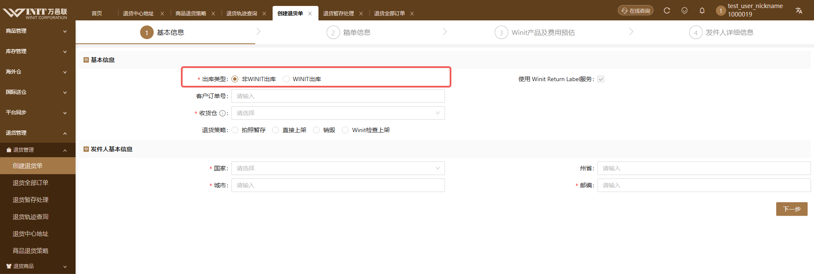Close the 退货全部订单 tab
Viewport: 814px width, 274px height.
tap(412, 14)
